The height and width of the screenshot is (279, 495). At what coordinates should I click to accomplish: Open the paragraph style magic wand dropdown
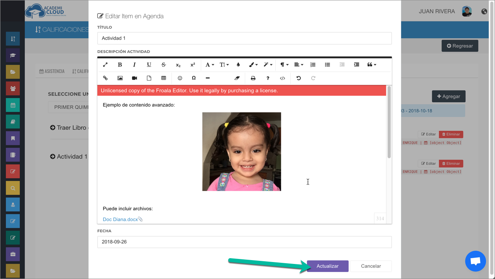pos(268,65)
